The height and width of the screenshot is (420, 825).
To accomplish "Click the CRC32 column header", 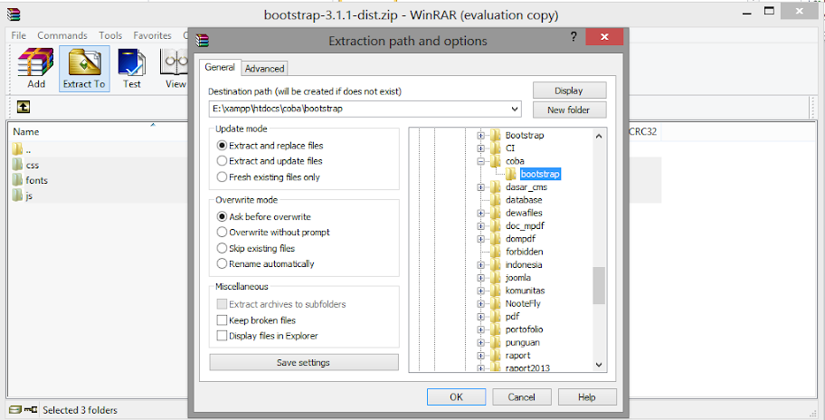I will [643, 131].
